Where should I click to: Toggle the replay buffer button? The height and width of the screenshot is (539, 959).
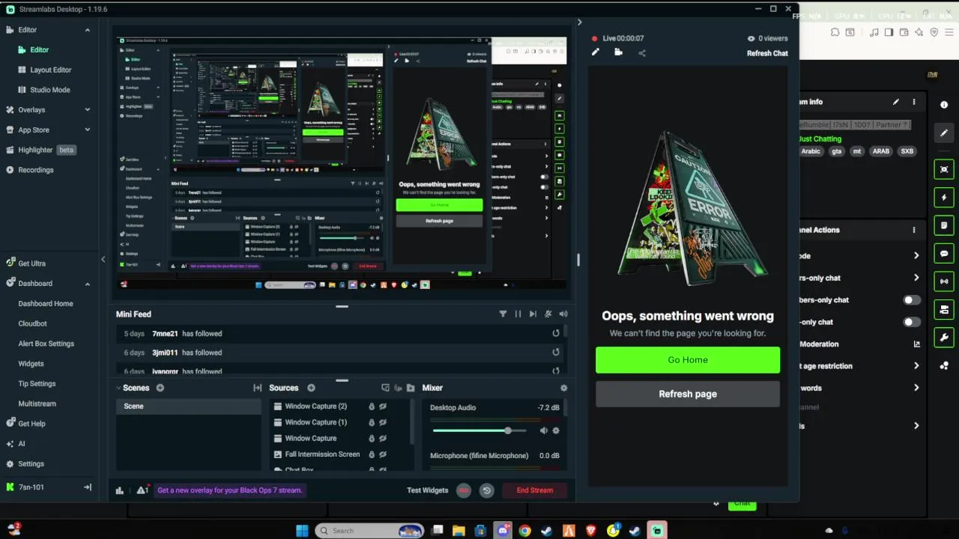coord(486,490)
